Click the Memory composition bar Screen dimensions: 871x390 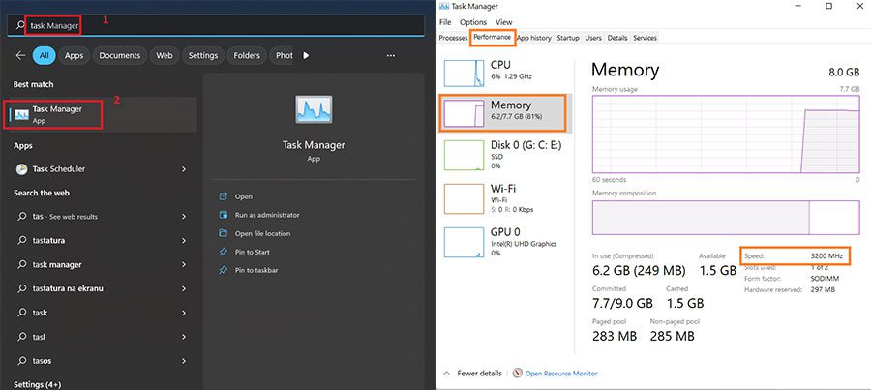[x=726, y=218]
